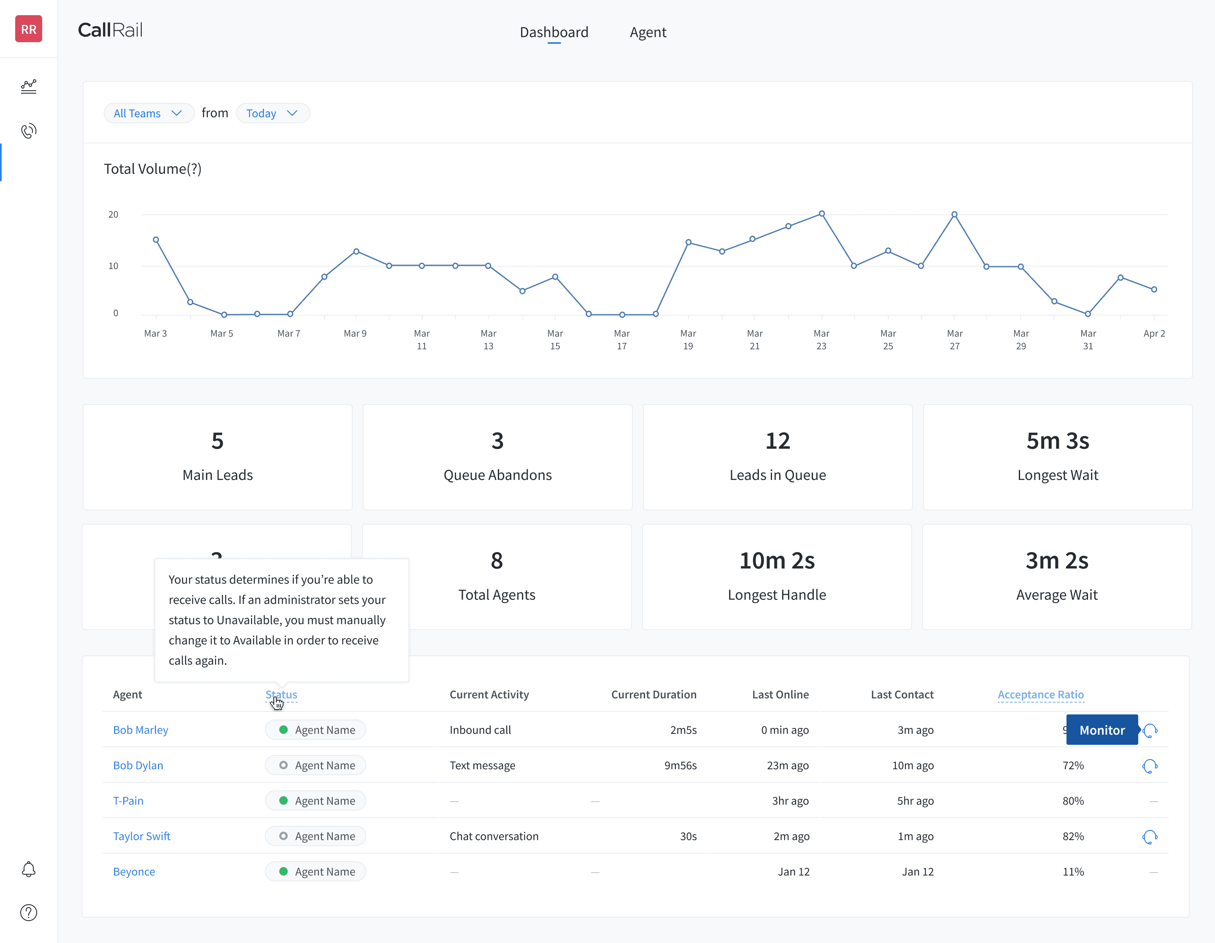Open the call center phone sidebar icon
This screenshot has width=1215, height=943.
28,131
